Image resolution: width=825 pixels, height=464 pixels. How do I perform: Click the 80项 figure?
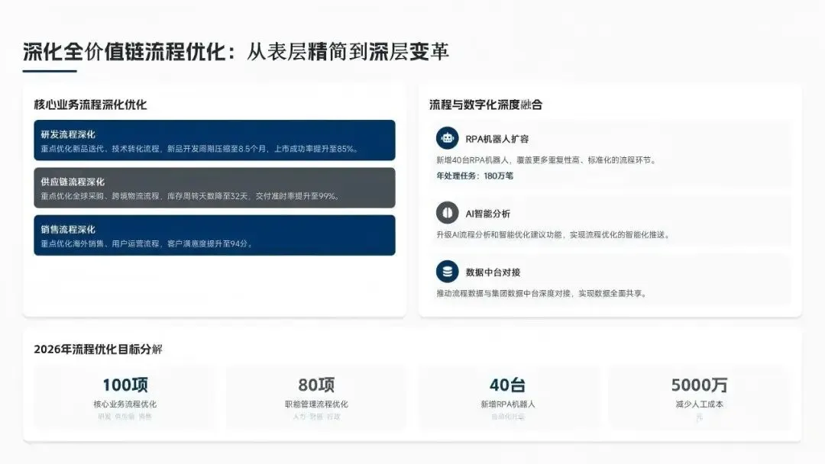tap(316, 385)
